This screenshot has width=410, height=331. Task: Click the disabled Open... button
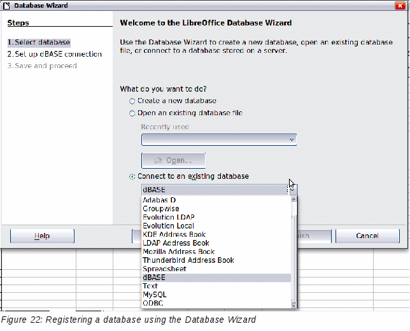pyautogui.click(x=173, y=160)
